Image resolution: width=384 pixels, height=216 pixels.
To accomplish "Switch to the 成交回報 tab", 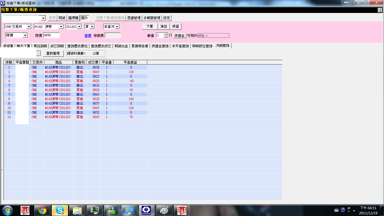I will (57, 46).
